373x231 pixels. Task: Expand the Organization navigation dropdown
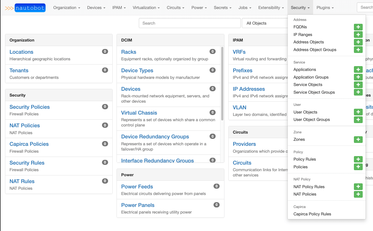click(66, 8)
